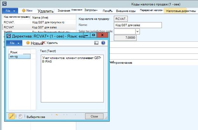This screenshot has width=198, height=130.
Task: Click second RCVAT. code cell in grid
Action: [x=9, y=27]
